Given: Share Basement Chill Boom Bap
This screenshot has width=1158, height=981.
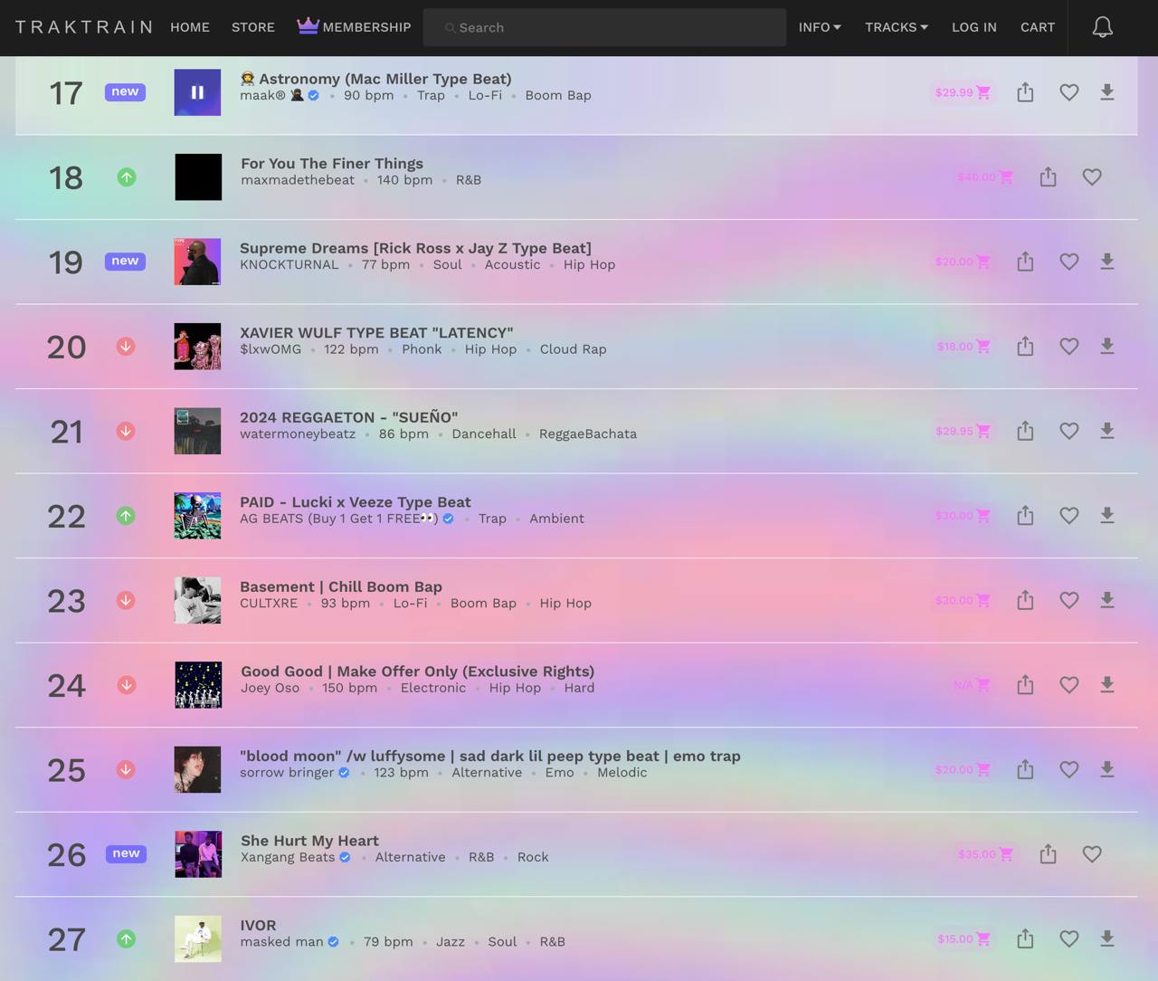Looking at the screenshot, I should coord(1025,600).
